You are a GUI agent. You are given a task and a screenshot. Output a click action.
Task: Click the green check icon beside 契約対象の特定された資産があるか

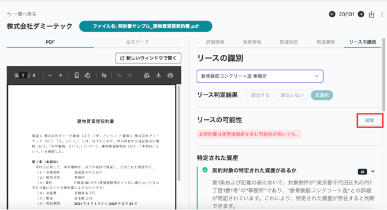pos(205,170)
